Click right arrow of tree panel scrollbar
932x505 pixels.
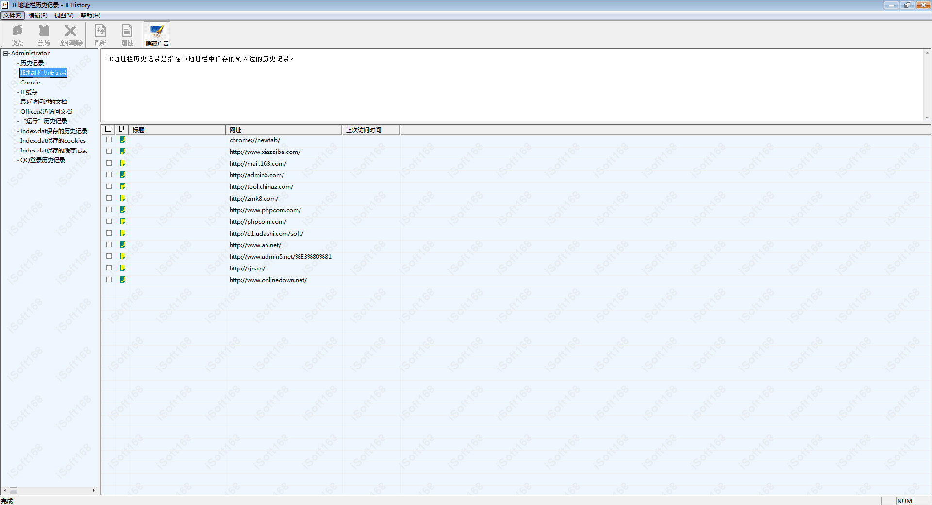pyautogui.click(x=94, y=491)
